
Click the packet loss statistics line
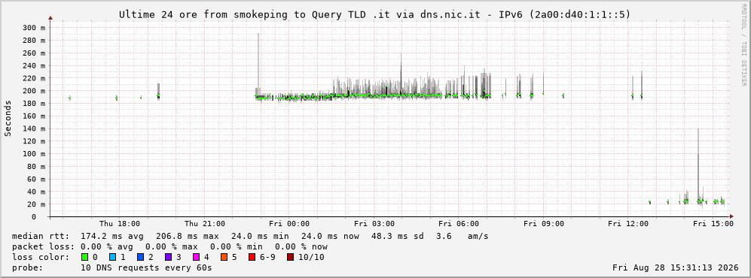tap(169, 247)
